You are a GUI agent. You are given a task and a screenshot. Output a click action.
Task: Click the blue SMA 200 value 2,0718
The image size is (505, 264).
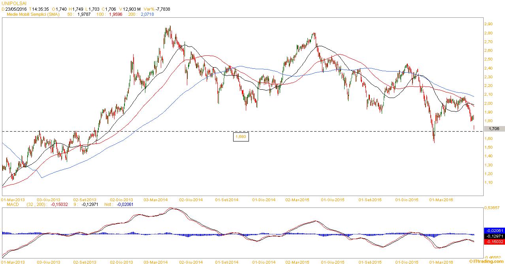(x=147, y=14)
